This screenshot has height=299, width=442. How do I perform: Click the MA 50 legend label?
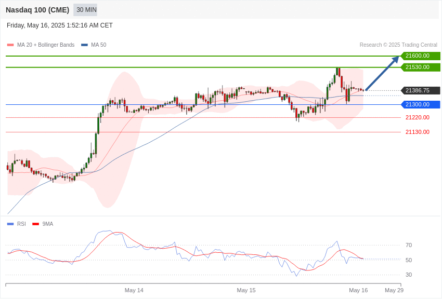99,45
